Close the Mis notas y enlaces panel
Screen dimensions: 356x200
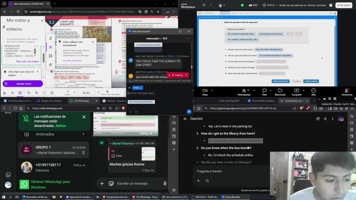pos(42,21)
